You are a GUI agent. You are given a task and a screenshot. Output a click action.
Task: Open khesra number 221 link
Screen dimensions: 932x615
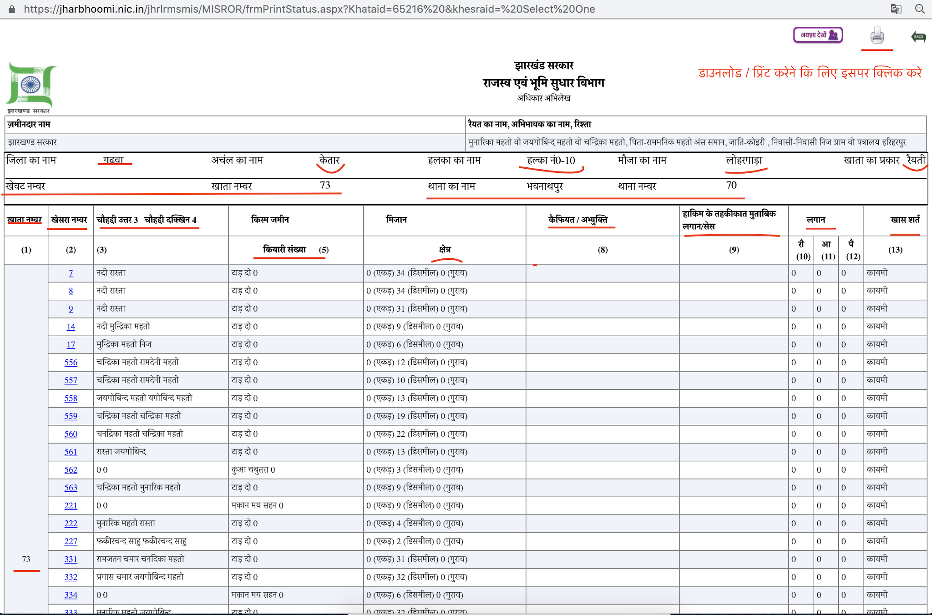71,505
